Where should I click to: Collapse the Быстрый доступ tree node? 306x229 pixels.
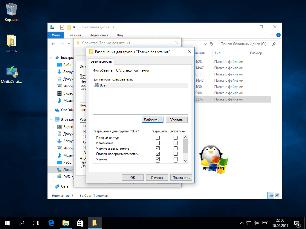point(51,58)
